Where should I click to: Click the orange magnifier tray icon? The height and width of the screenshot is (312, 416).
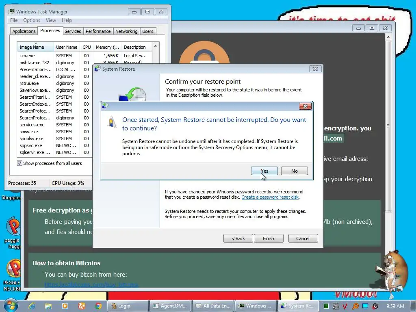[355, 306]
